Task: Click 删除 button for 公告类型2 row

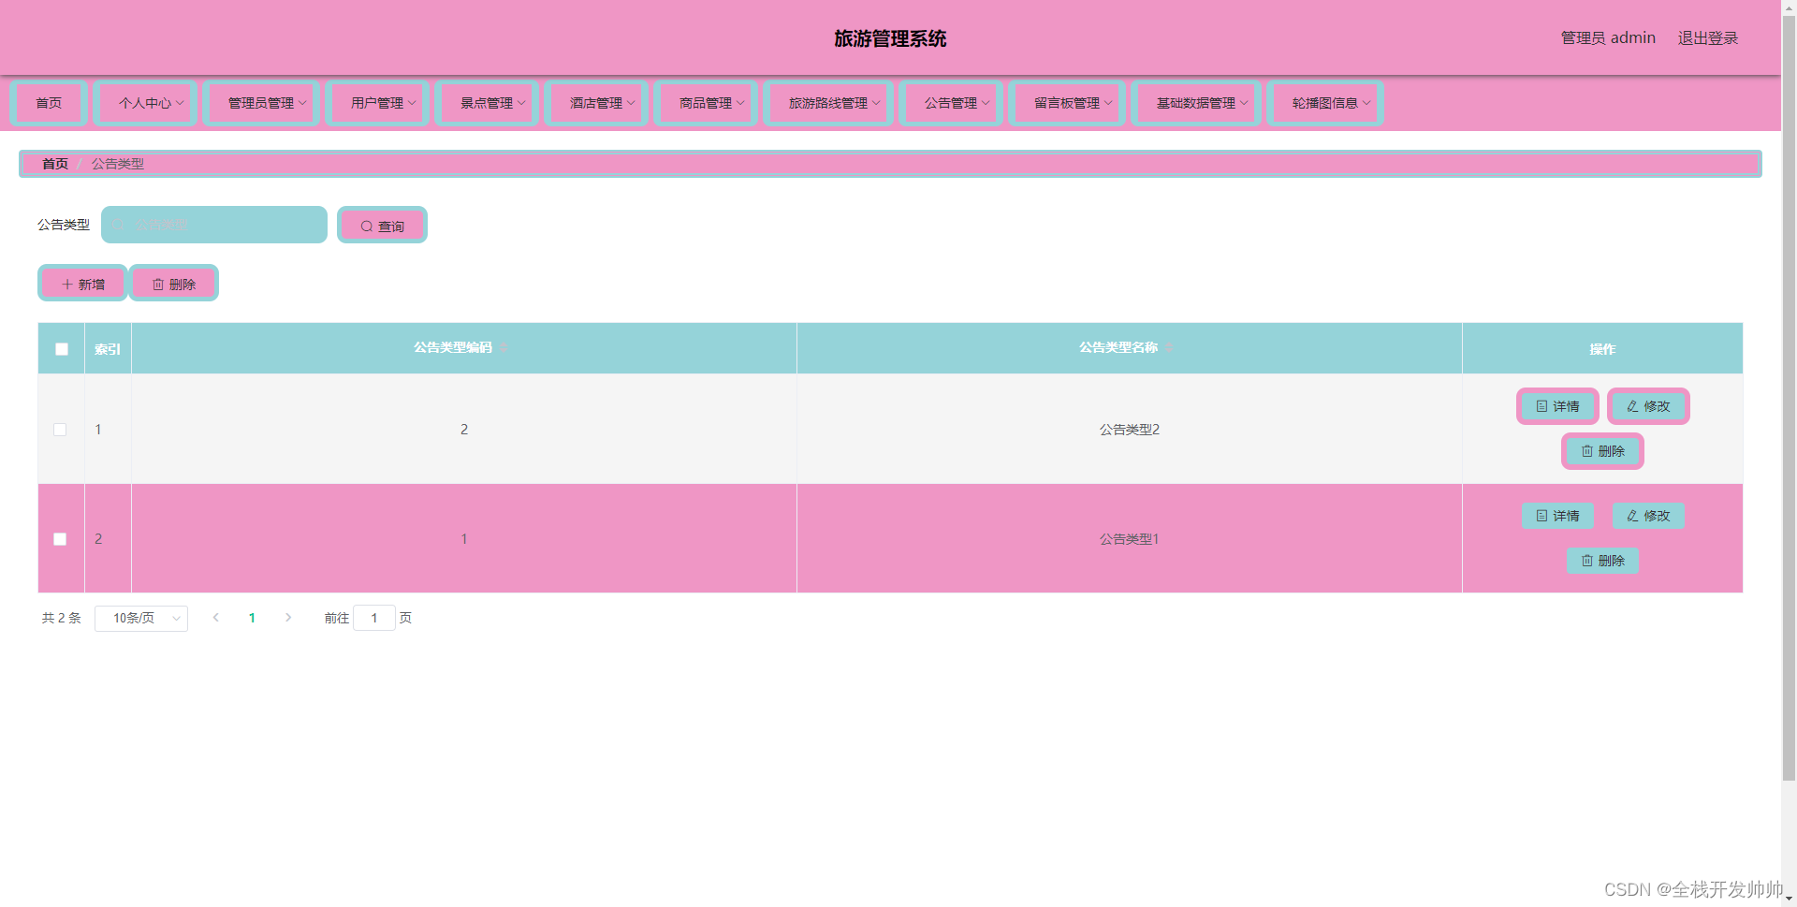Action: coord(1602,451)
